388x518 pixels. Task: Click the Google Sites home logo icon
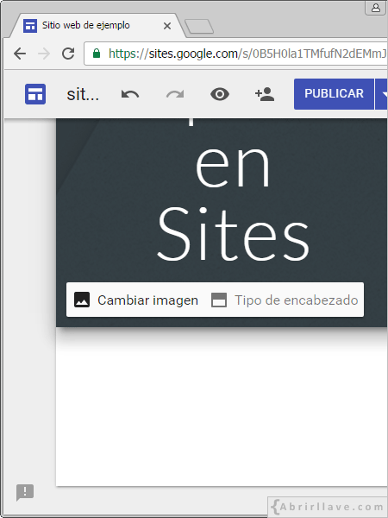point(35,94)
